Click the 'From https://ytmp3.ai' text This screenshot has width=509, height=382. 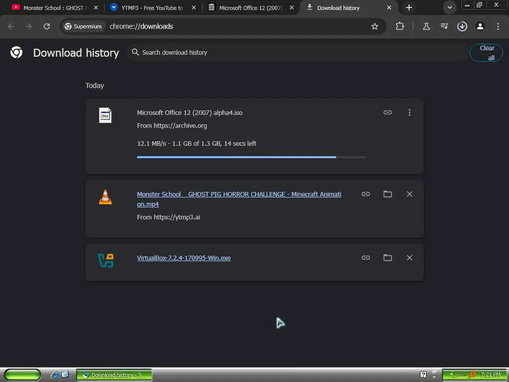(169, 217)
